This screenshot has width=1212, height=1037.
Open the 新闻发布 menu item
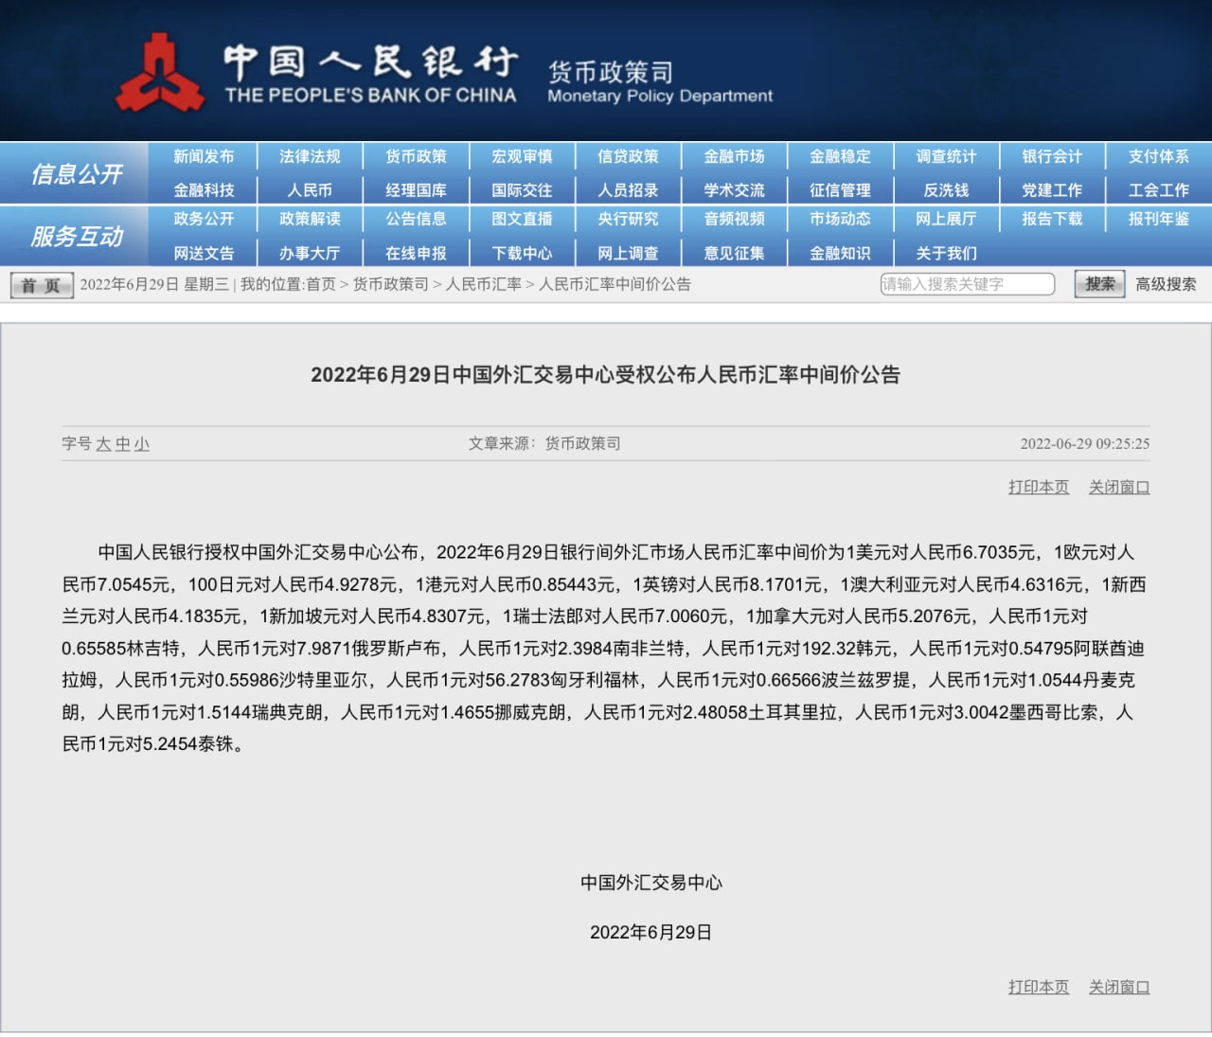204,156
